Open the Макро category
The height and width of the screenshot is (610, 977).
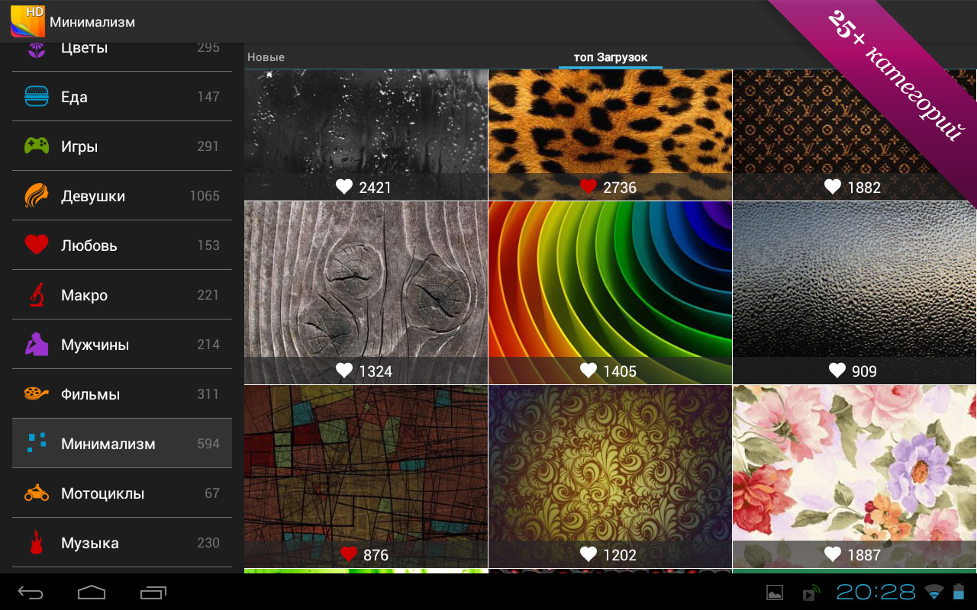pos(122,295)
